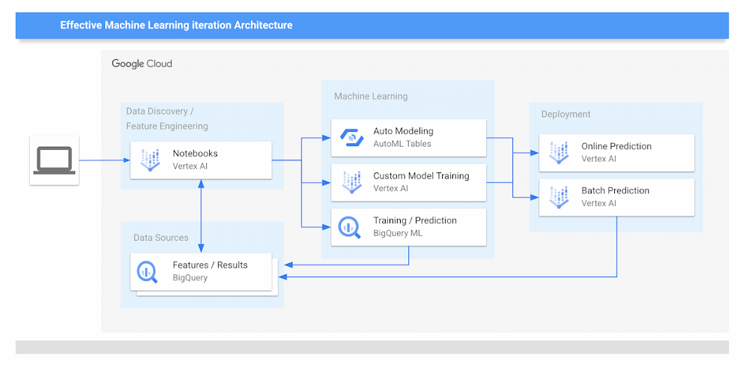Click 'Vertex AI' under Batch Prediction

pyautogui.click(x=599, y=203)
